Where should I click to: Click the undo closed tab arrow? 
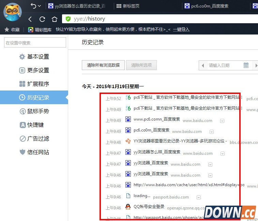tap(33, 6)
